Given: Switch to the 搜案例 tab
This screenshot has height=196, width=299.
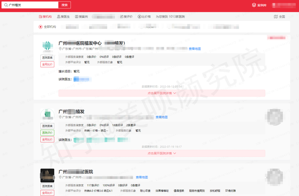Looking at the screenshot, I should coord(81,16).
